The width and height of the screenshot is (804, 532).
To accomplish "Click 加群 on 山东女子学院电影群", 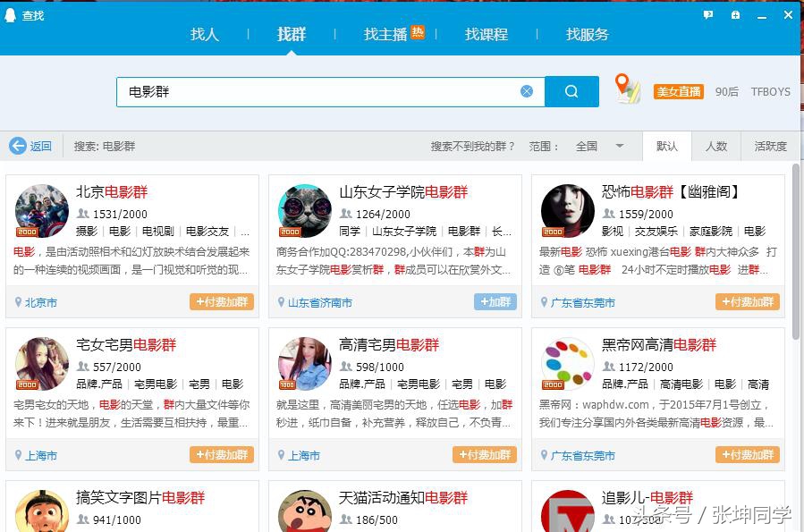I will click(x=495, y=302).
